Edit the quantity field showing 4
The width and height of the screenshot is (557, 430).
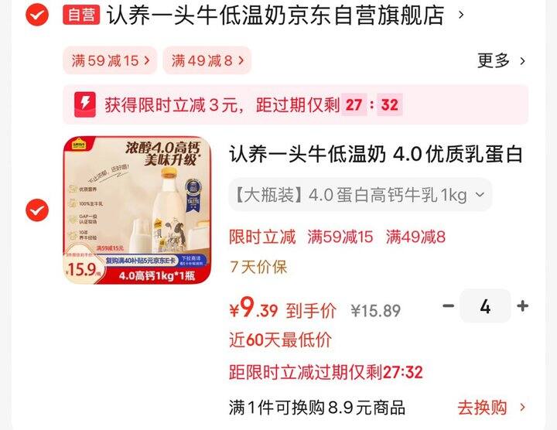coord(485,305)
